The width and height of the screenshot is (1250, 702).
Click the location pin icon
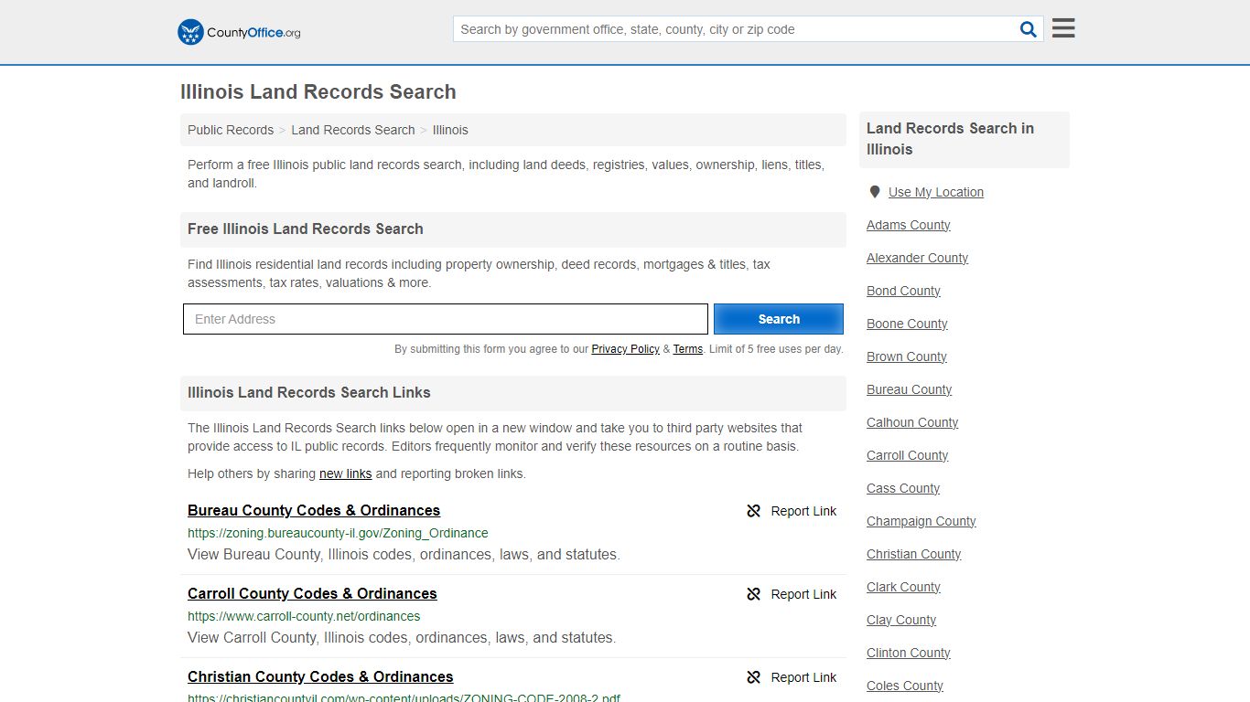tap(875, 192)
